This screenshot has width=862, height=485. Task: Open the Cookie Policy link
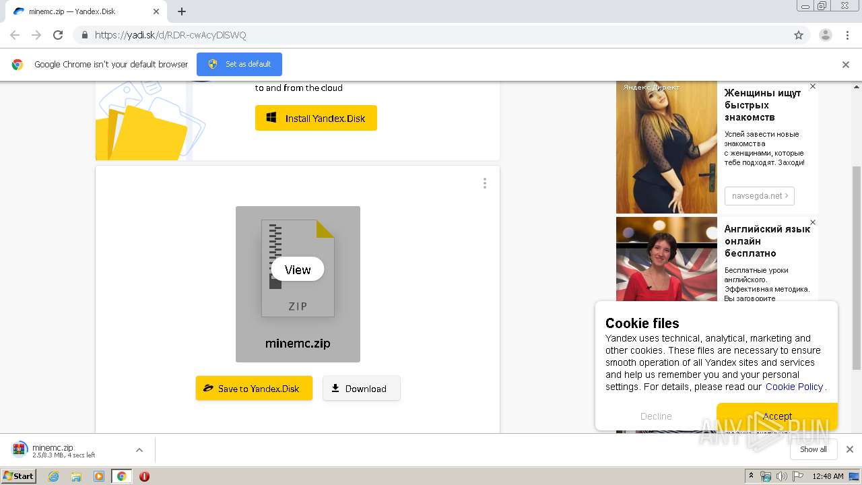pos(794,387)
